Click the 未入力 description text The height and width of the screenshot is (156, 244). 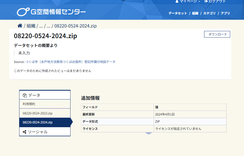pyautogui.click(x=24, y=53)
